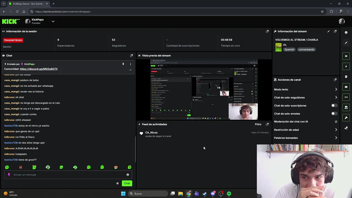Open chat settings gear icon
The width and height of the screenshot is (352, 198).
coord(117,183)
